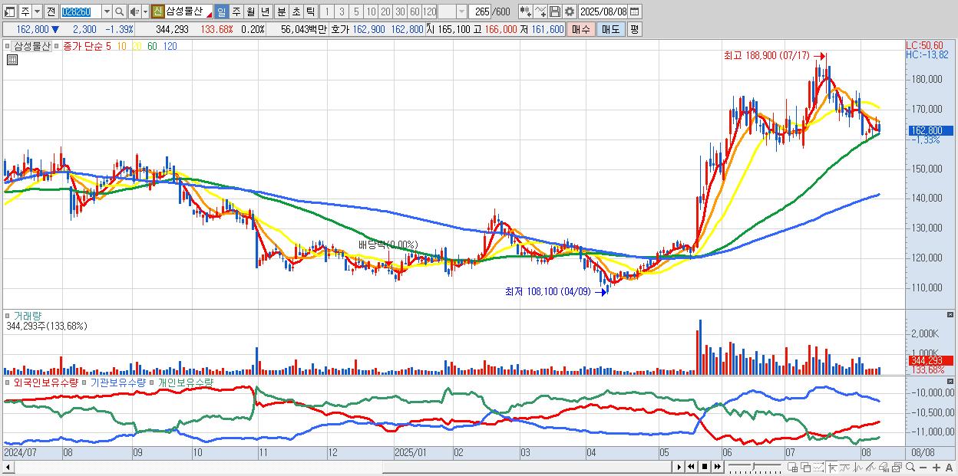
Task: Zoom out chart with minus icon
Action: pyautogui.click(x=923, y=468)
